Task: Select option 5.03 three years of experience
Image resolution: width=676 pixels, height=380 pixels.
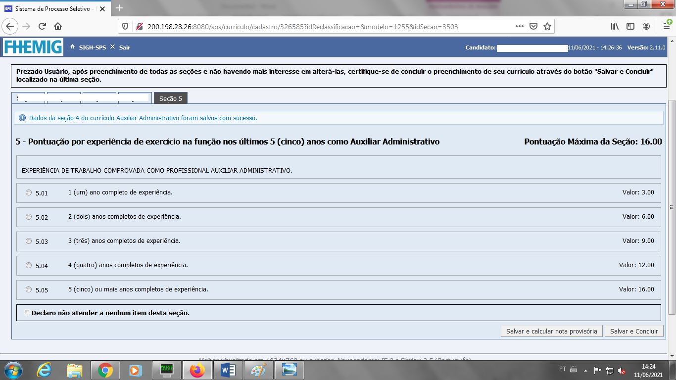Action: [x=29, y=241]
